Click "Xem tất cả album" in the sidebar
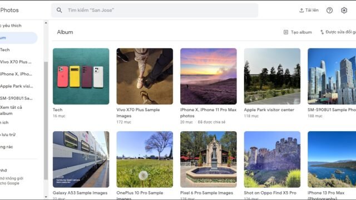Screen dimensions: 356x200 [x=11, y=111]
